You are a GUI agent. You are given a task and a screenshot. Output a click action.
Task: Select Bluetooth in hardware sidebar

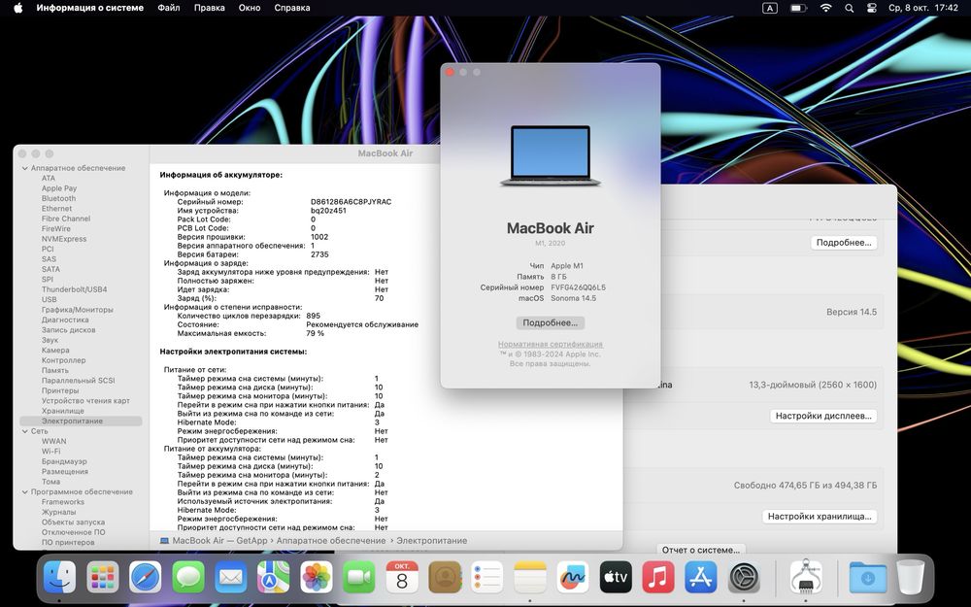58,198
